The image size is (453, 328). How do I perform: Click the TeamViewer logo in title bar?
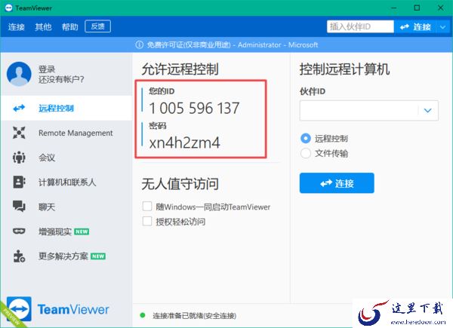point(8,8)
